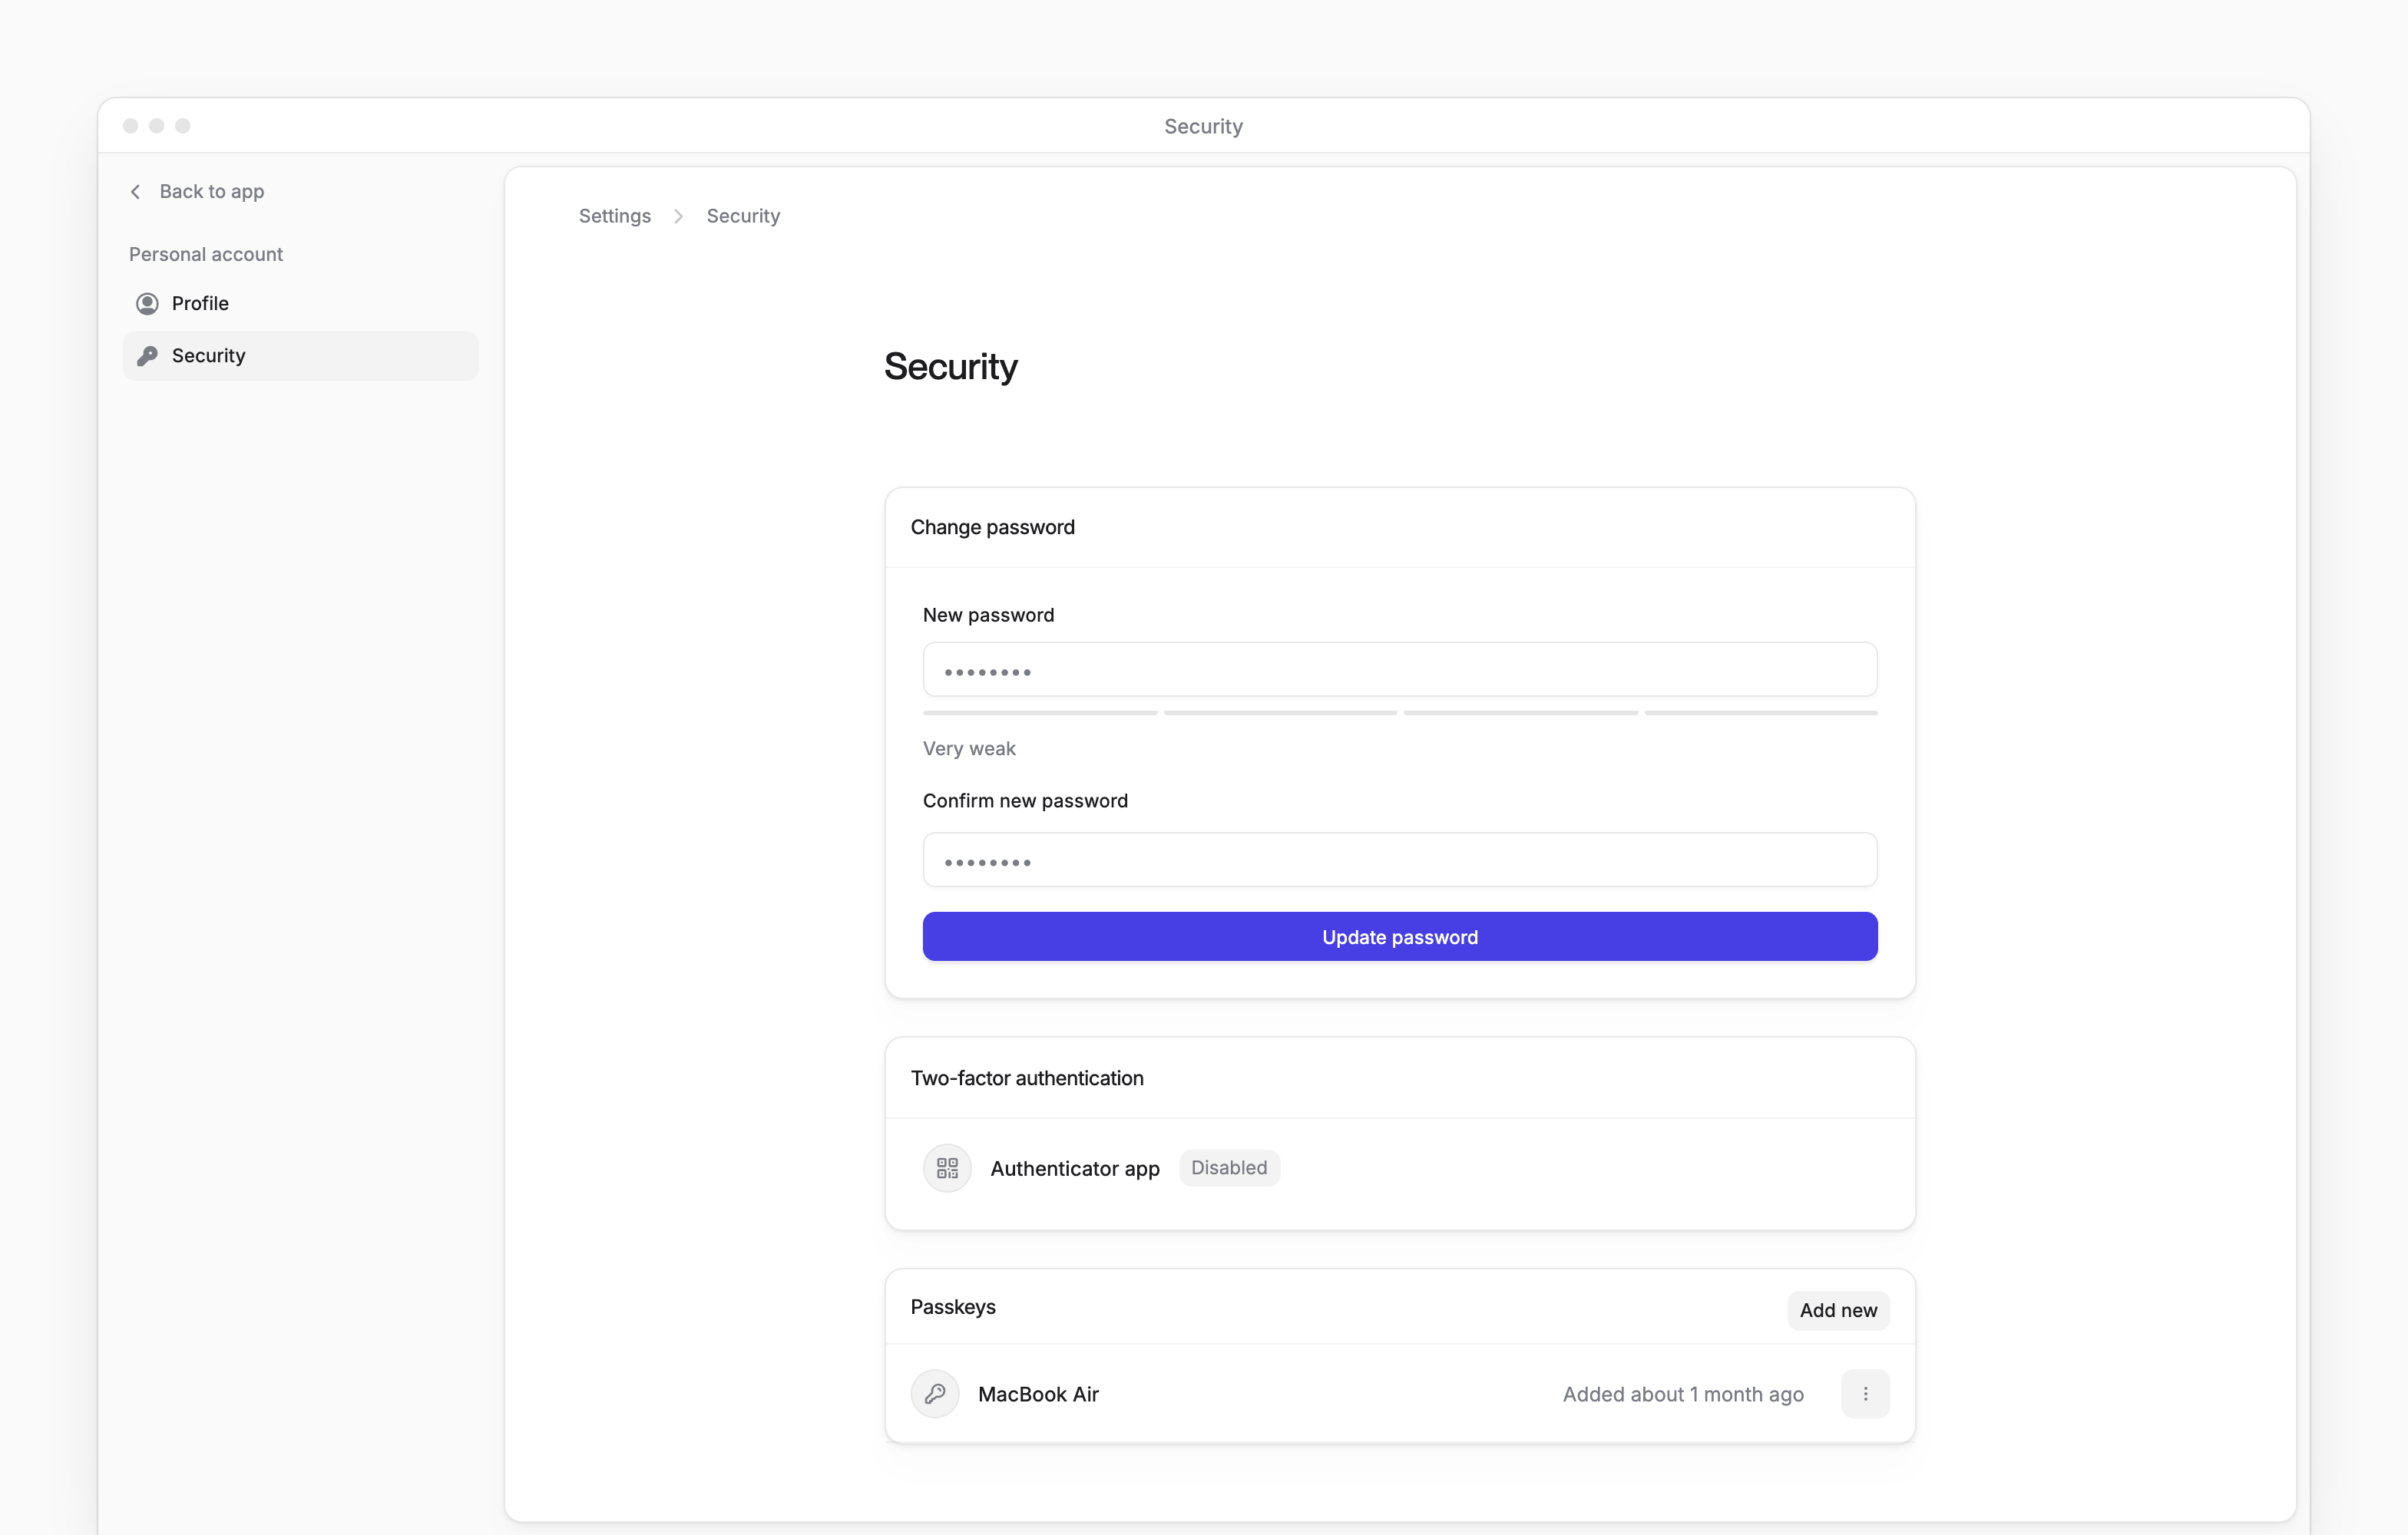The height and width of the screenshot is (1535, 2408).
Task: Focus the New password field
Action: 1400,669
